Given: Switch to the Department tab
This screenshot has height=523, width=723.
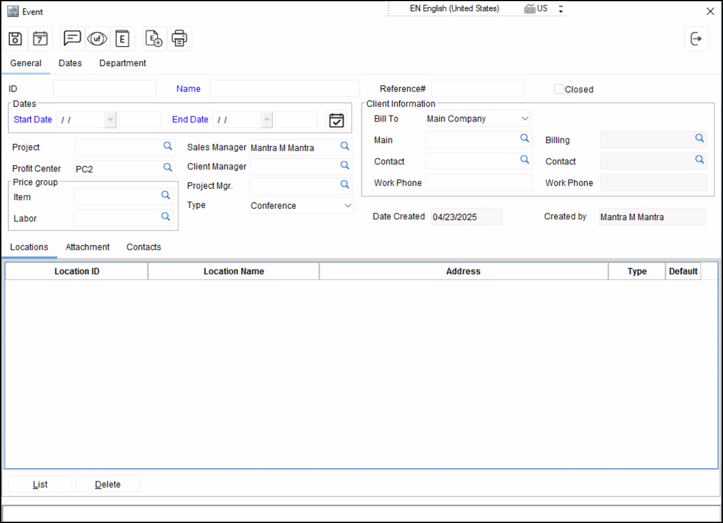Looking at the screenshot, I should click(123, 63).
